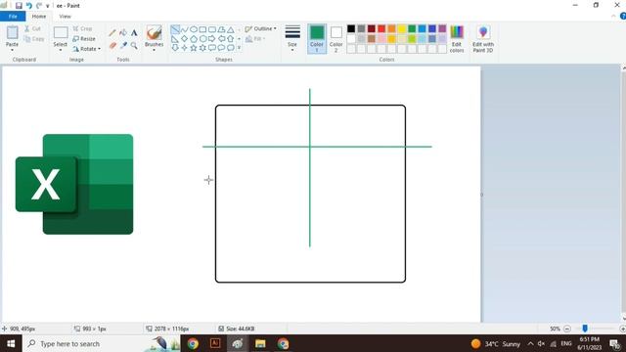Select the Rounded rectangle shape
The width and height of the screenshot is (626, 352).
coord(212,29)
